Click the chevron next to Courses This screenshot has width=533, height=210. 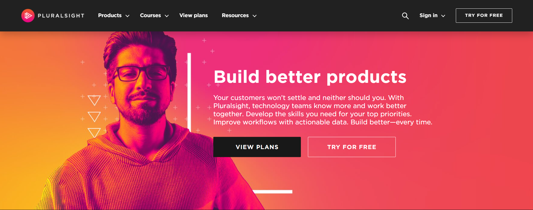tap(167, 16)
